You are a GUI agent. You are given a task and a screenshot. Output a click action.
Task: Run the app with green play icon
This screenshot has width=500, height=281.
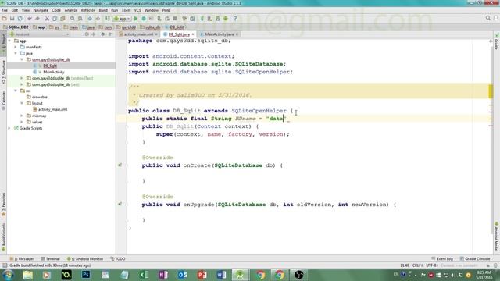[x=136, y=19]
